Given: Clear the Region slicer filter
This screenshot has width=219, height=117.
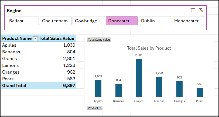Looking at the screenshot, I should tap(201, 10).
